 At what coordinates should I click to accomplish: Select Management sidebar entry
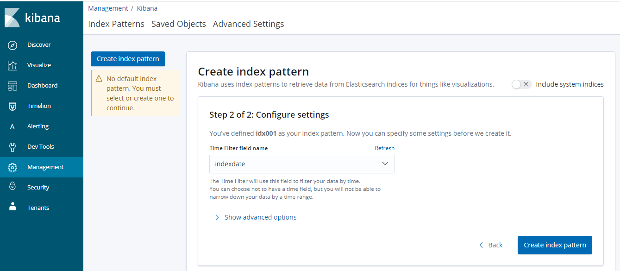[x=42, y=167]
